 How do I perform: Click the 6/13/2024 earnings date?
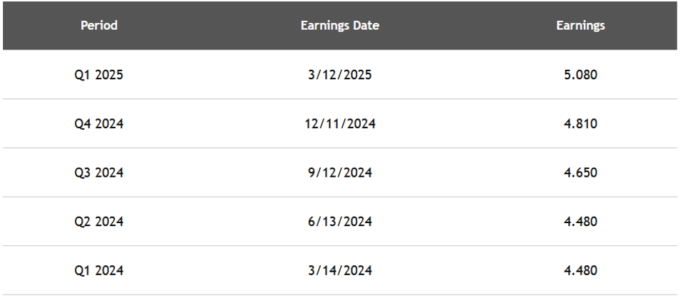coord(339,222)
